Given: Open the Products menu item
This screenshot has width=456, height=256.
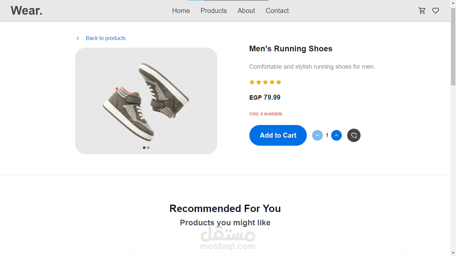Looking at the screenshot, I should [214, 11].
